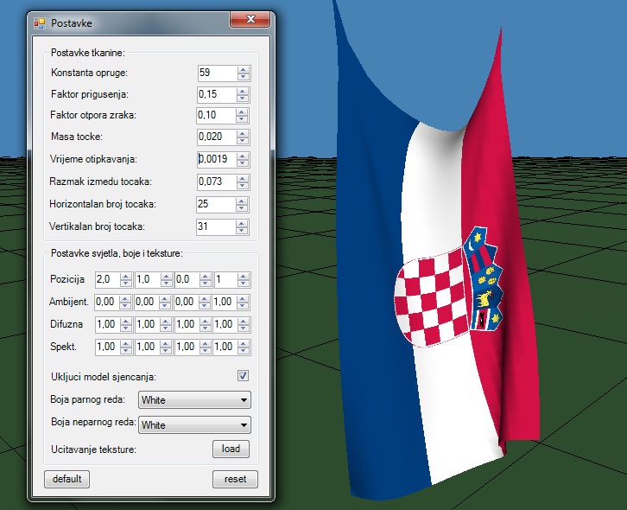The height and width of the screenshot is (510, 627).
Task: Increase the fourth Pozicija value
Action: (244, 277)
